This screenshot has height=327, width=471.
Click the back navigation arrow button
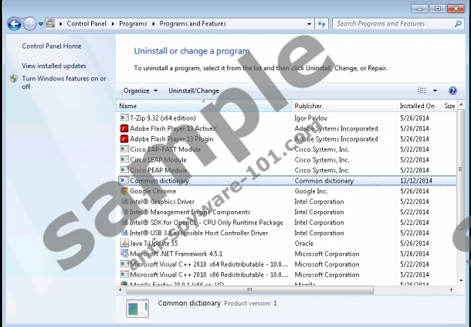[14, 24]
